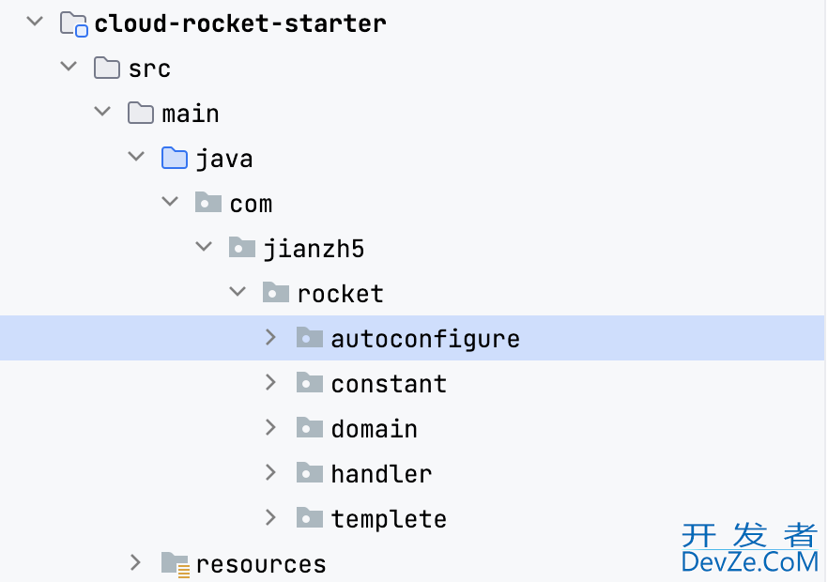Select the templete package label
The height and width of the screenshot is (582, 828).
(390, 519)
